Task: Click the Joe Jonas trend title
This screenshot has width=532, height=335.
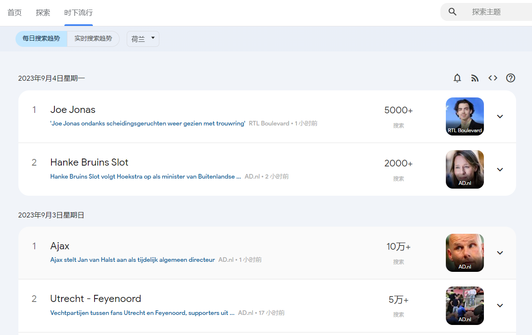Action: 73,110
